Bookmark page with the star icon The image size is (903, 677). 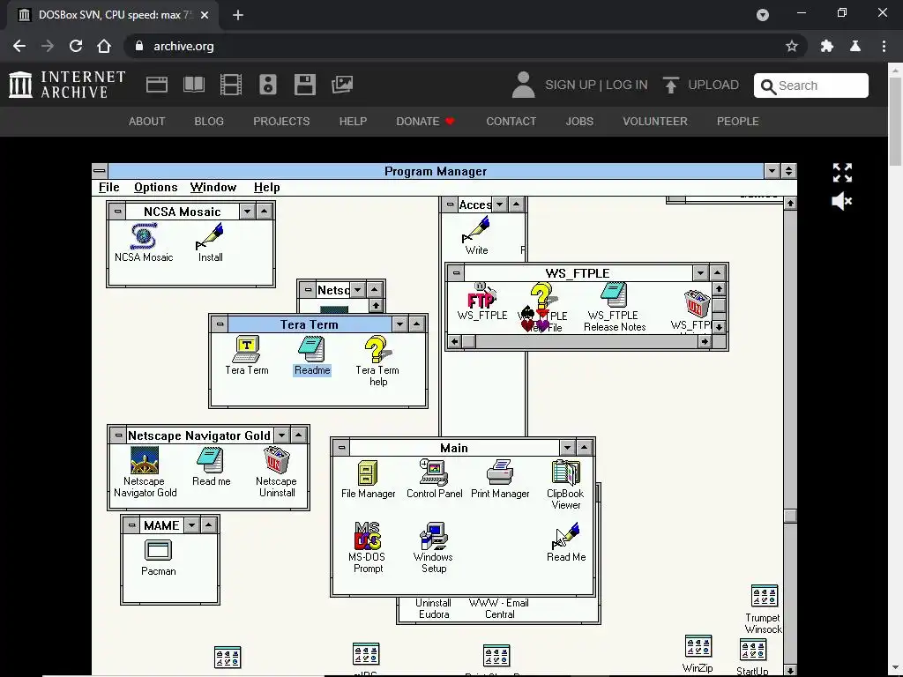[791, 46]
